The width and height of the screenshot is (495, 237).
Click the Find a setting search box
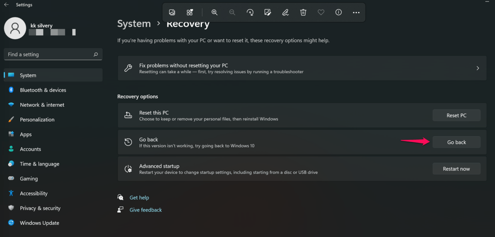50,54
